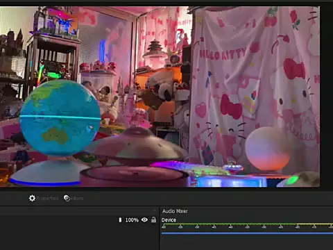
Task: Click the Filters text label
Action: coord(77,199)
